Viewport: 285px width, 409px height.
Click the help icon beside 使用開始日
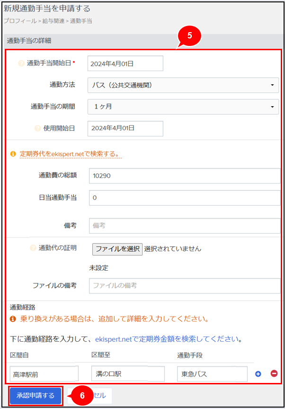pos(38,128)
